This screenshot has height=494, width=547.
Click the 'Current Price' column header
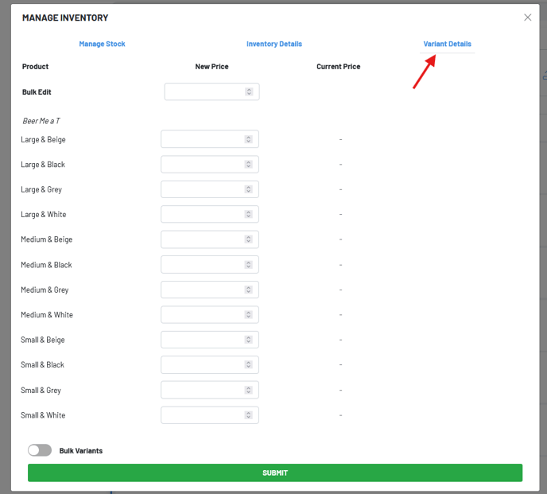[339, 67]
